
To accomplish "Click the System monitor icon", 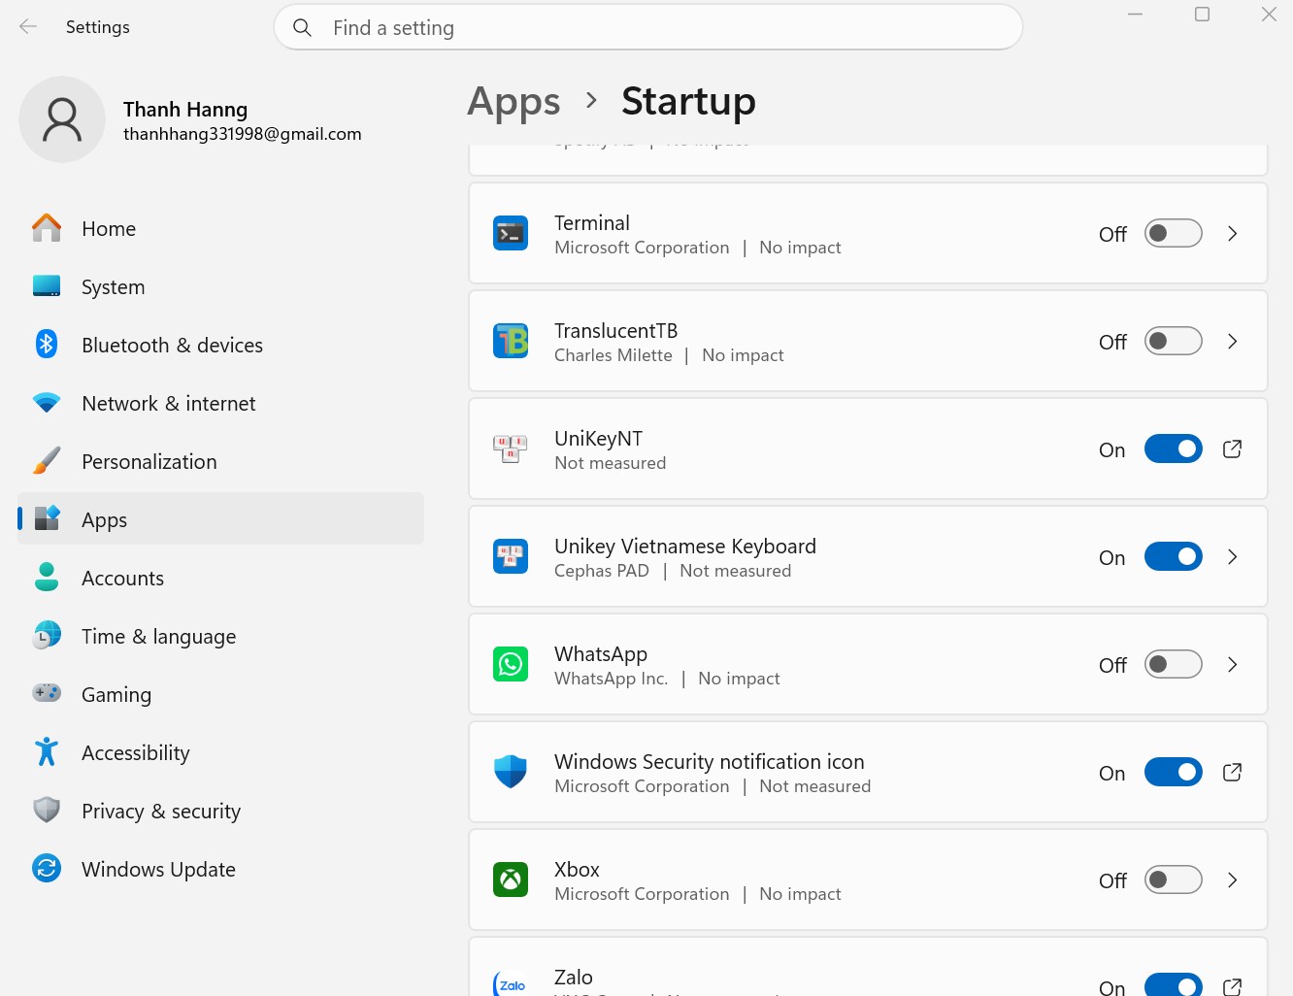I will (x=47, y=286).
